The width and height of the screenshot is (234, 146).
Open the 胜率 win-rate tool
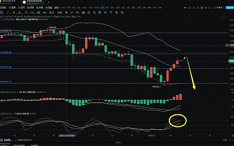pyautogui.click(x=12, y=8)
